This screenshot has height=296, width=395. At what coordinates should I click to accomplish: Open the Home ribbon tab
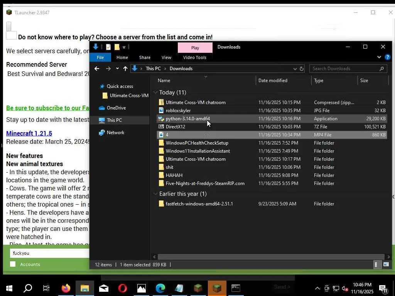click(122, 57)
